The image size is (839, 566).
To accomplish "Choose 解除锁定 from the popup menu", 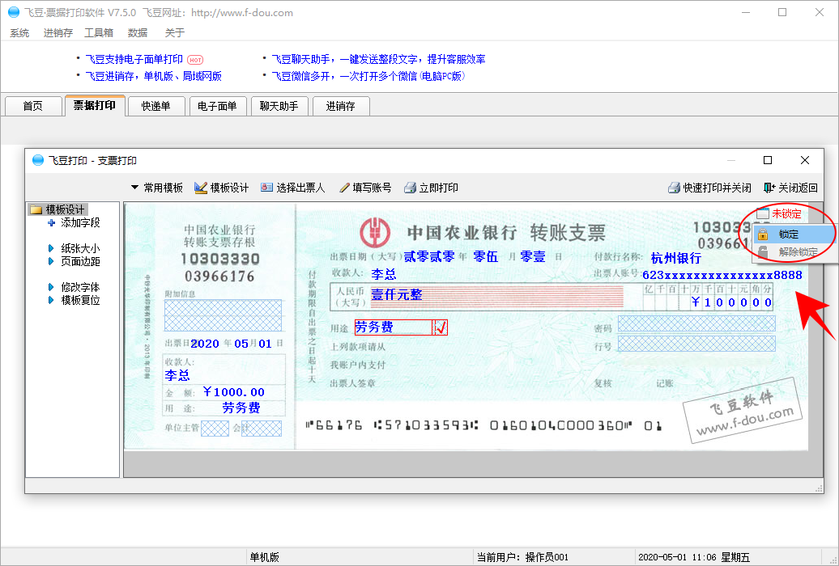I will coord(794,251).
